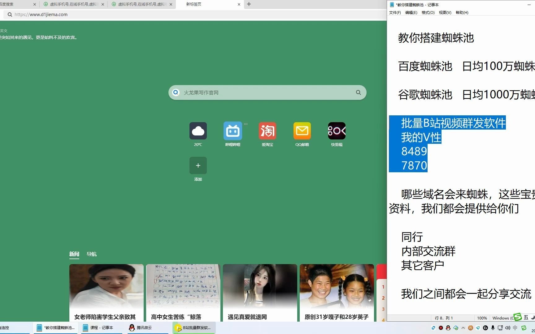Select the 新闻 tab
The image size is (535, 334).
pyautogui.click(x=74, y=254)
